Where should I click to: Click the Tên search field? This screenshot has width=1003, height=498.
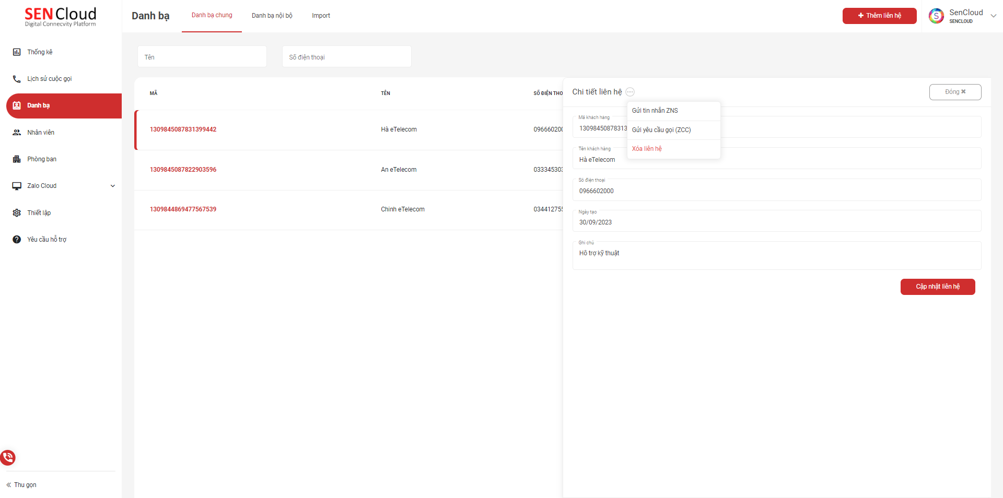point(202,57)
